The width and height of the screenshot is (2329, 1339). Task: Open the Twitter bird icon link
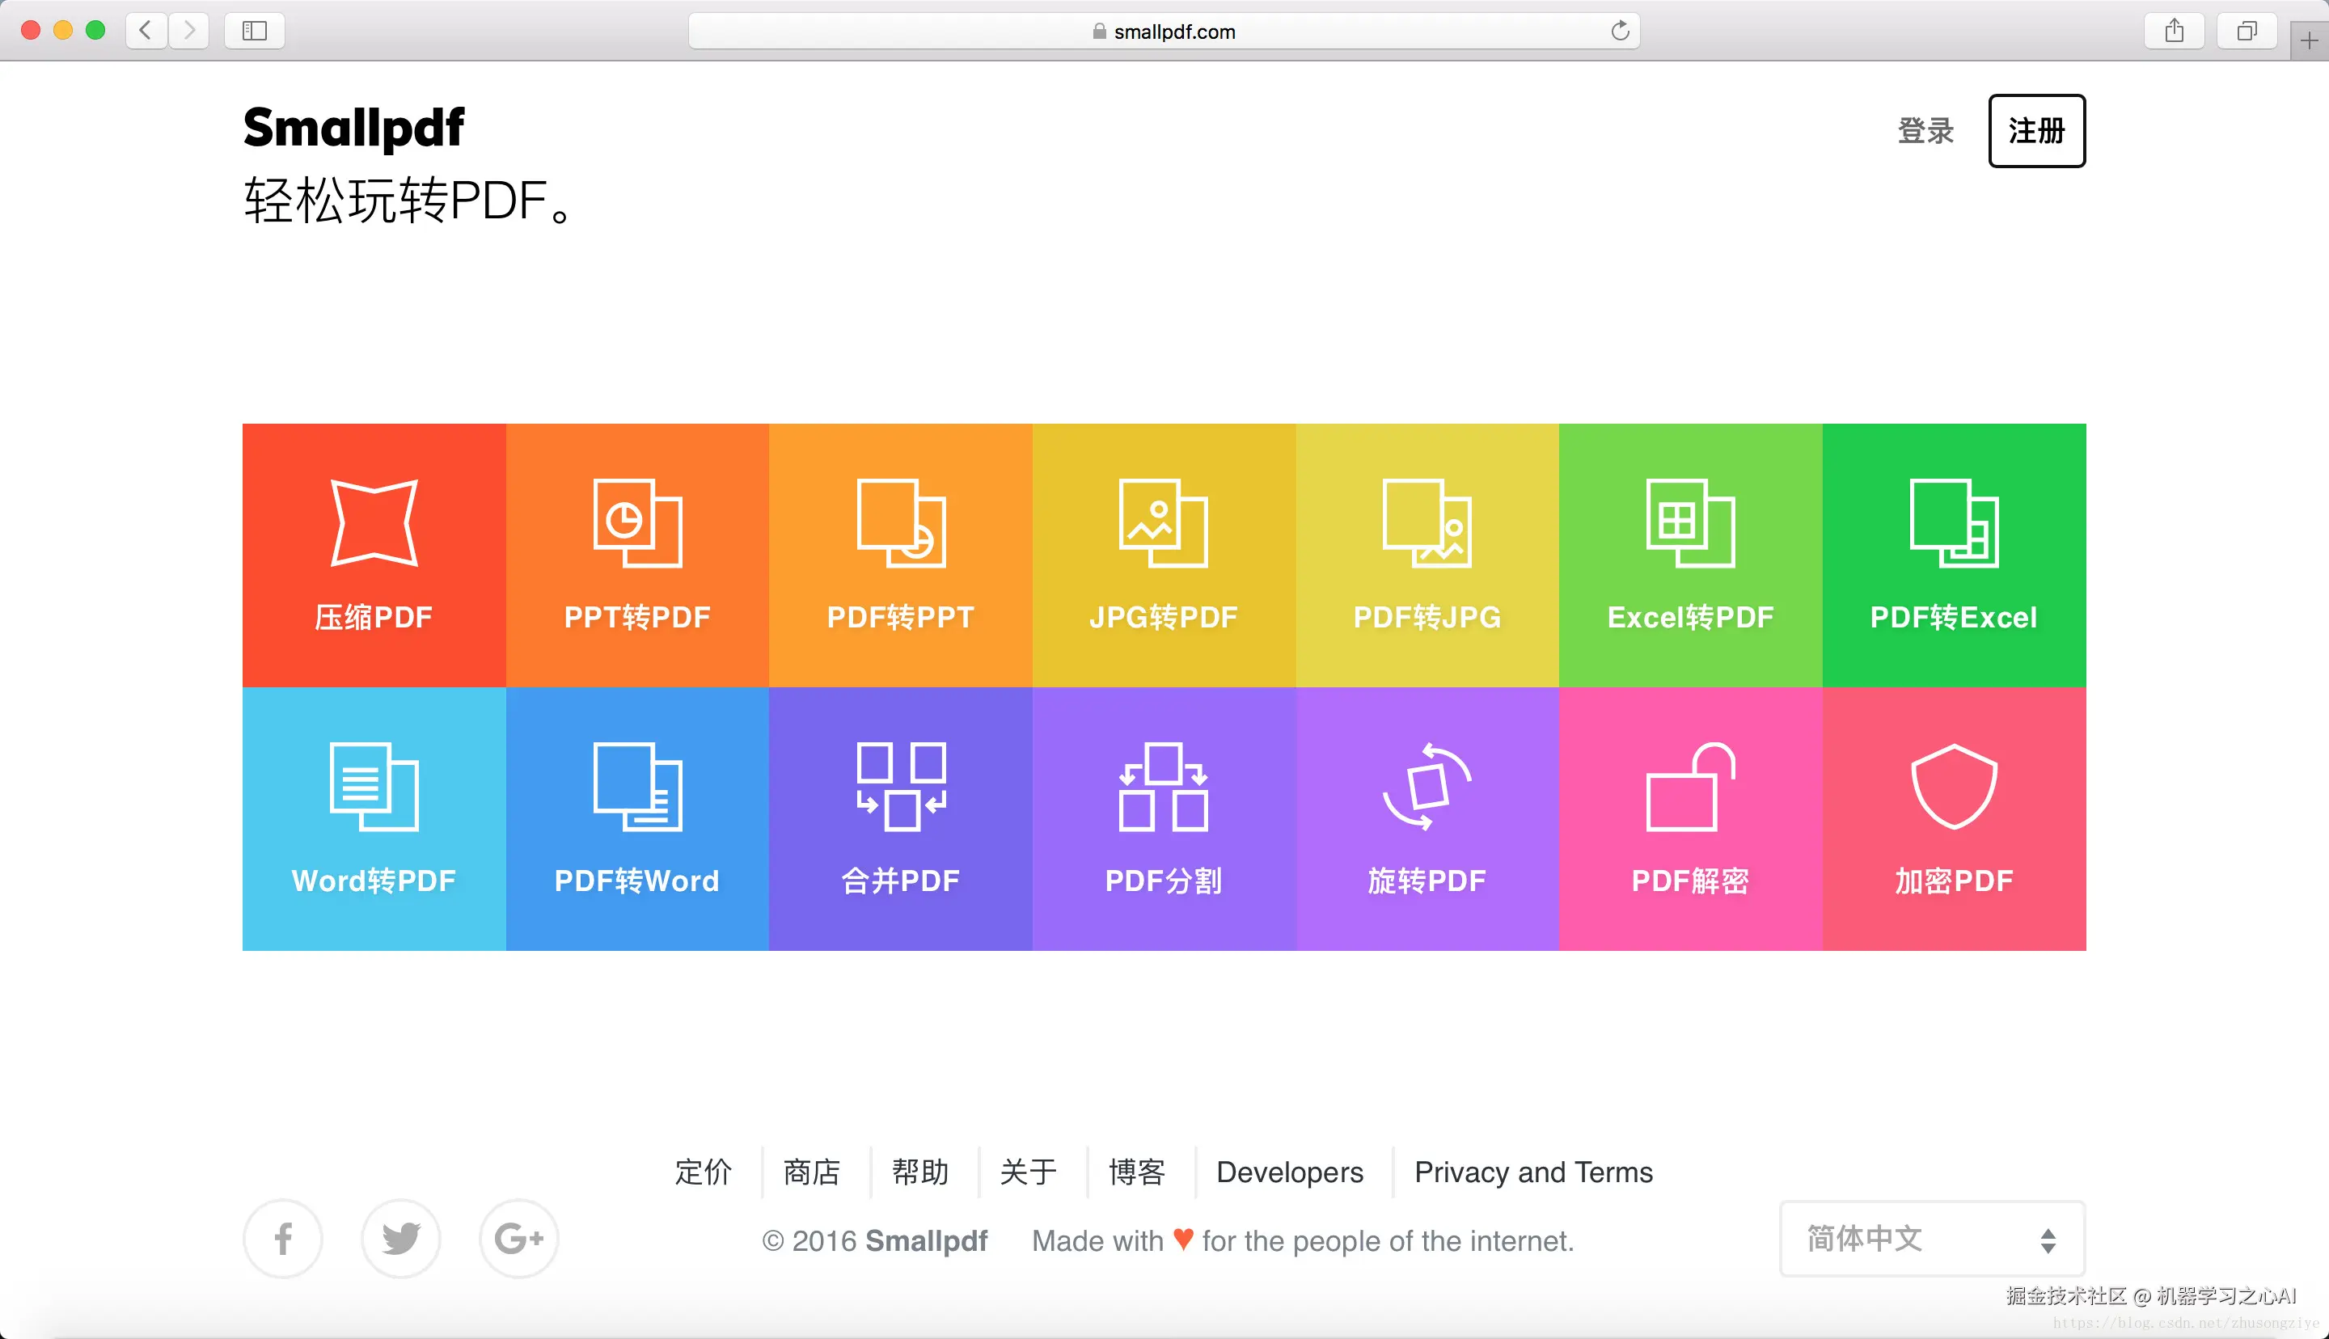(401, 1239)
